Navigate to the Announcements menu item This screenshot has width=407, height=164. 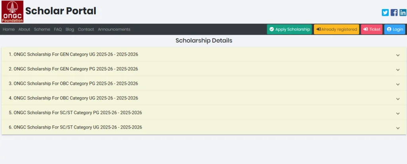pos(114,29)
